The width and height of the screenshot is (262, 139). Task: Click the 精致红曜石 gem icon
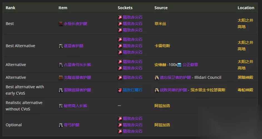tap(120, 90)
